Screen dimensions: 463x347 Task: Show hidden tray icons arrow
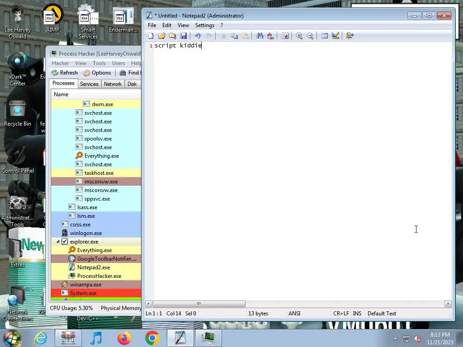click(x=395, y=339)
